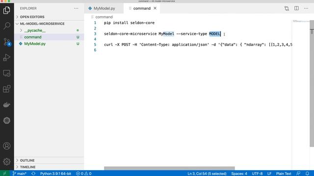Screen dimensions: 314x176
Task: Expand the Timeline section
Action: (49, 167)
